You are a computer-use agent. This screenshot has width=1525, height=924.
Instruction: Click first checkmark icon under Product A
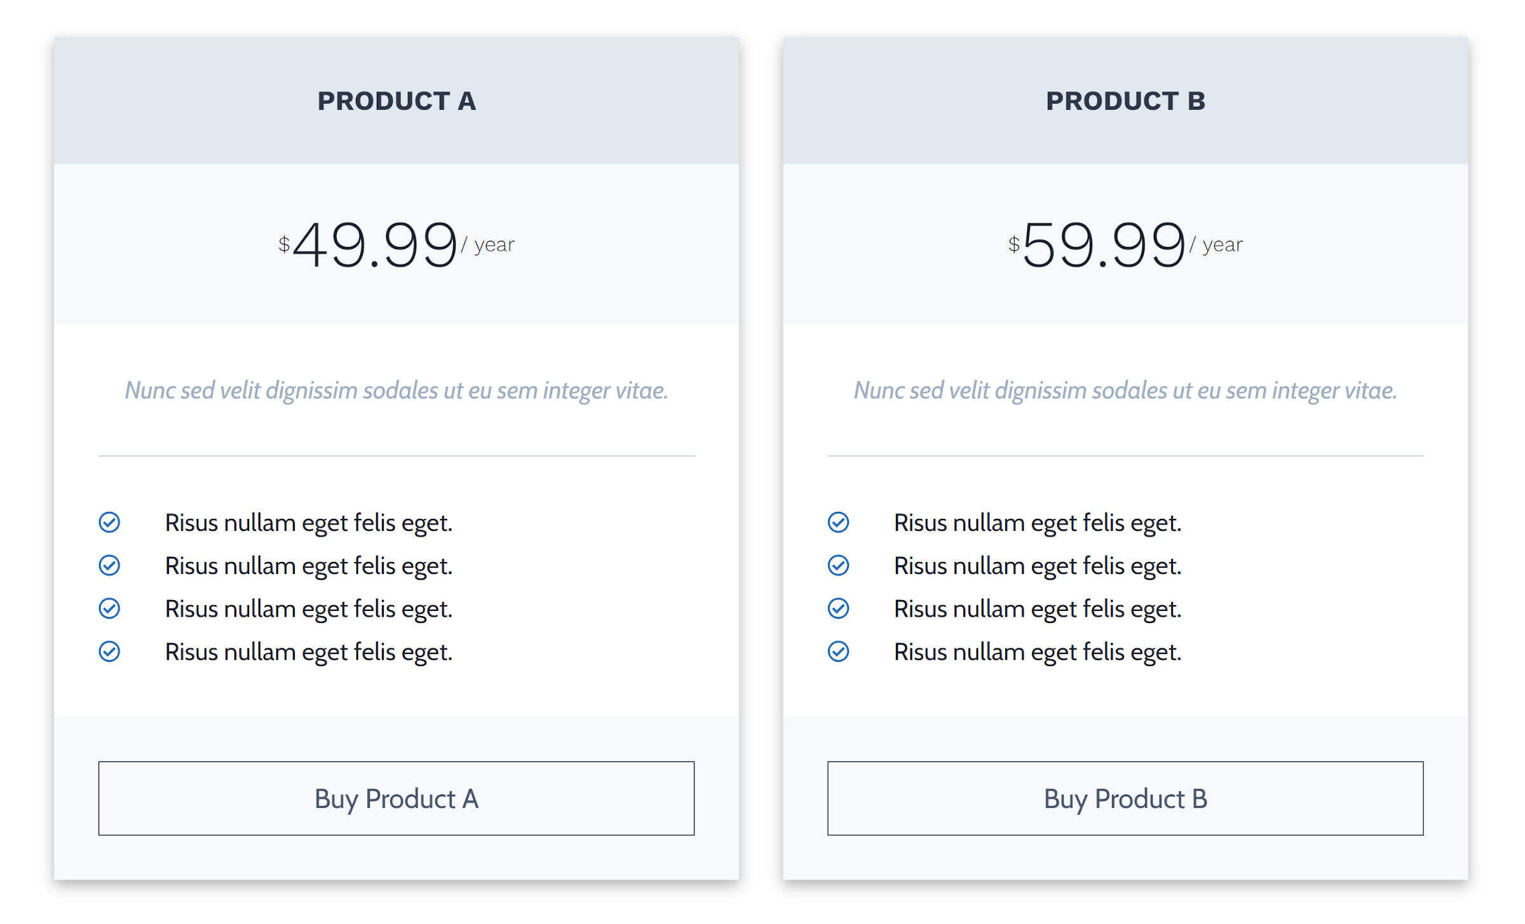(x=109, y=522)
